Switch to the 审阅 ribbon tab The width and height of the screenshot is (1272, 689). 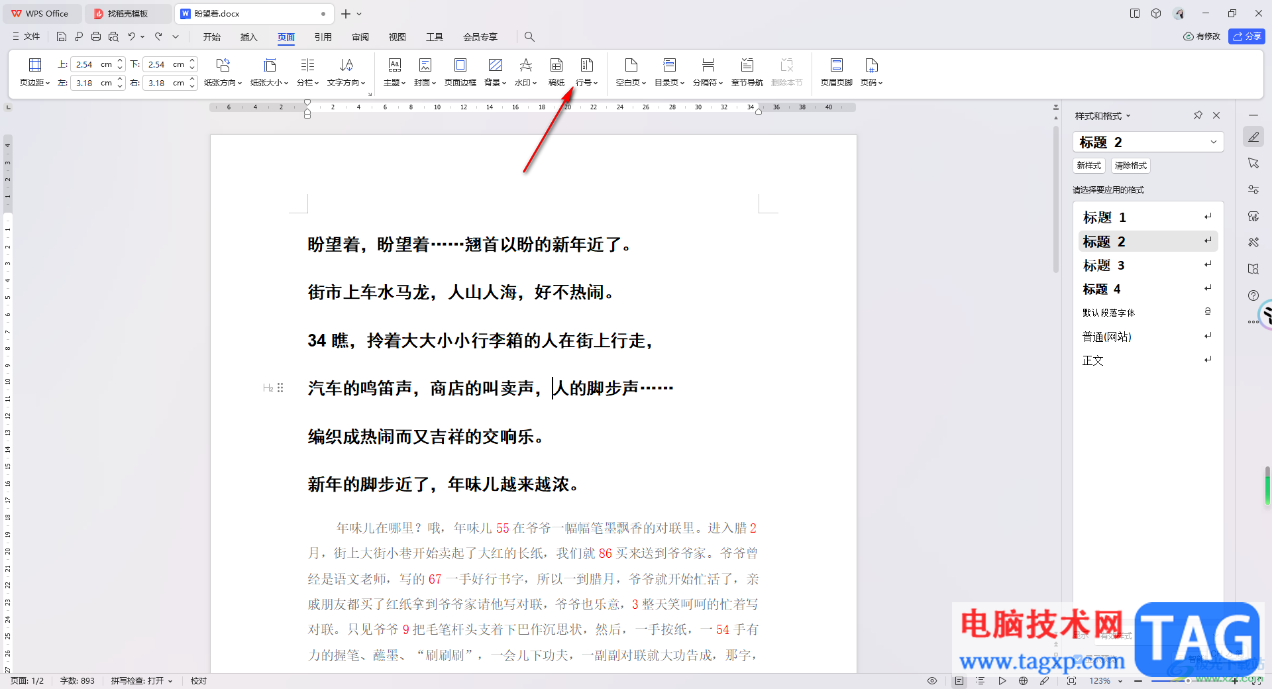(360, 37)
